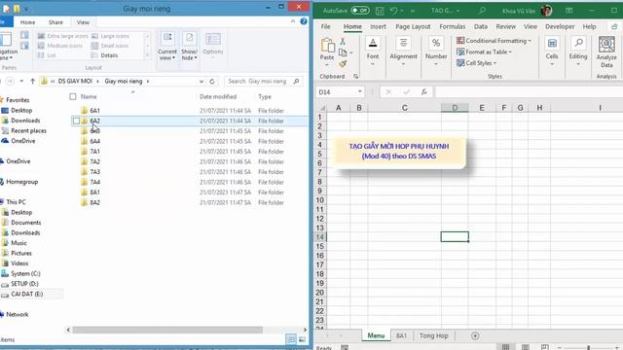The width and height of the screenshot is (623, 350).
Task: Open the Name Box dropdown arrow
Action: pos(359,91)
